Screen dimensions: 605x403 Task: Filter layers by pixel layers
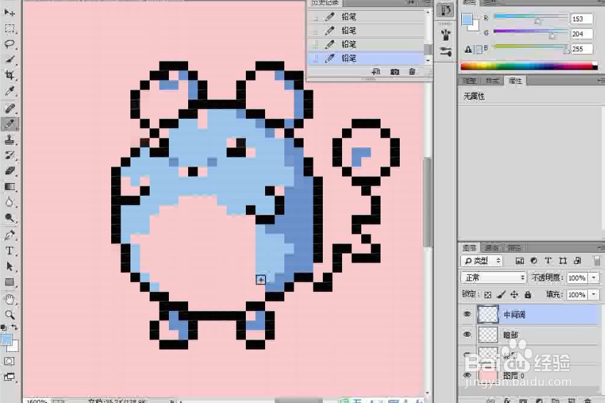[x=519, y=261]
